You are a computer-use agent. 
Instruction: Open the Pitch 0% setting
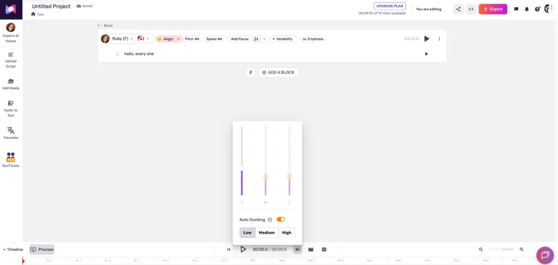[x=192, y=39]
